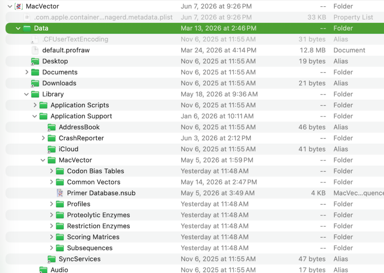
Task: Click the AddressBook alias folder icon
Action: (x=52, y=127)
